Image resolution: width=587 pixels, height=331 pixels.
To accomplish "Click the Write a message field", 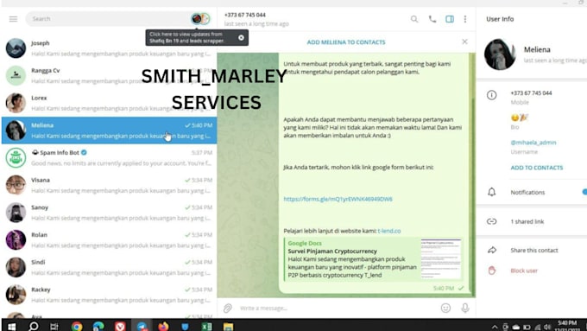I will point(337,309).
